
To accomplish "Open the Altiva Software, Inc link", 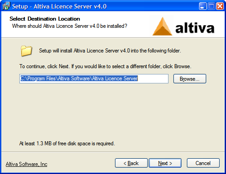I will [x=27, y=164].
